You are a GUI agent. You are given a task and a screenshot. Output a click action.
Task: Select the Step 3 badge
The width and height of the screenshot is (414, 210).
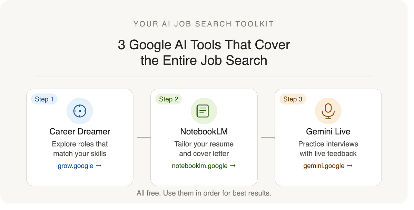(293, 99)
